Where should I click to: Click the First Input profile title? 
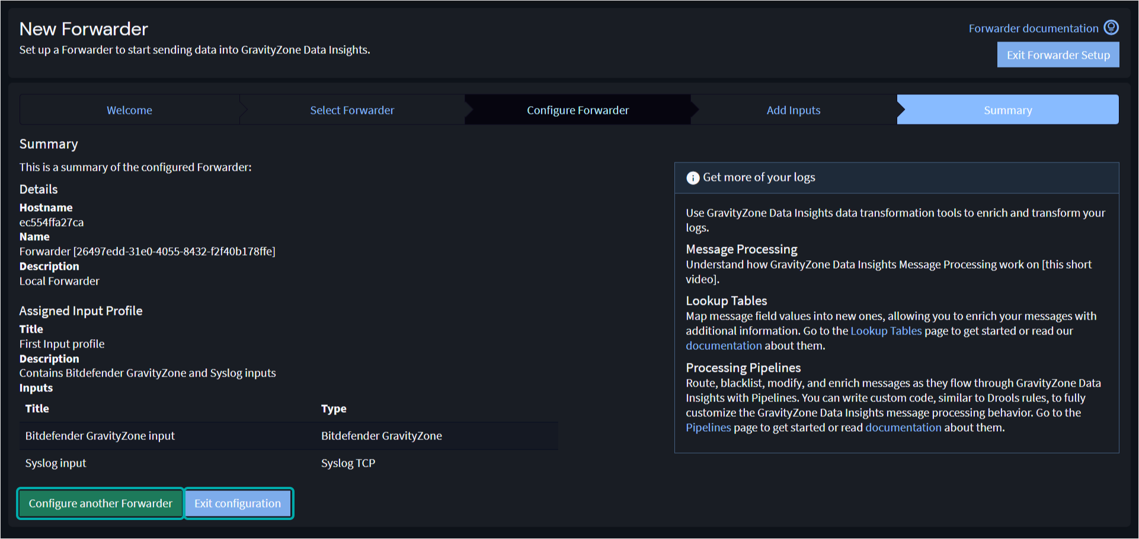[x=62, y=344]
